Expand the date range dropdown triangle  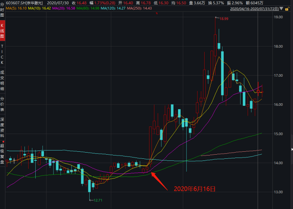[x=281, y=9]
